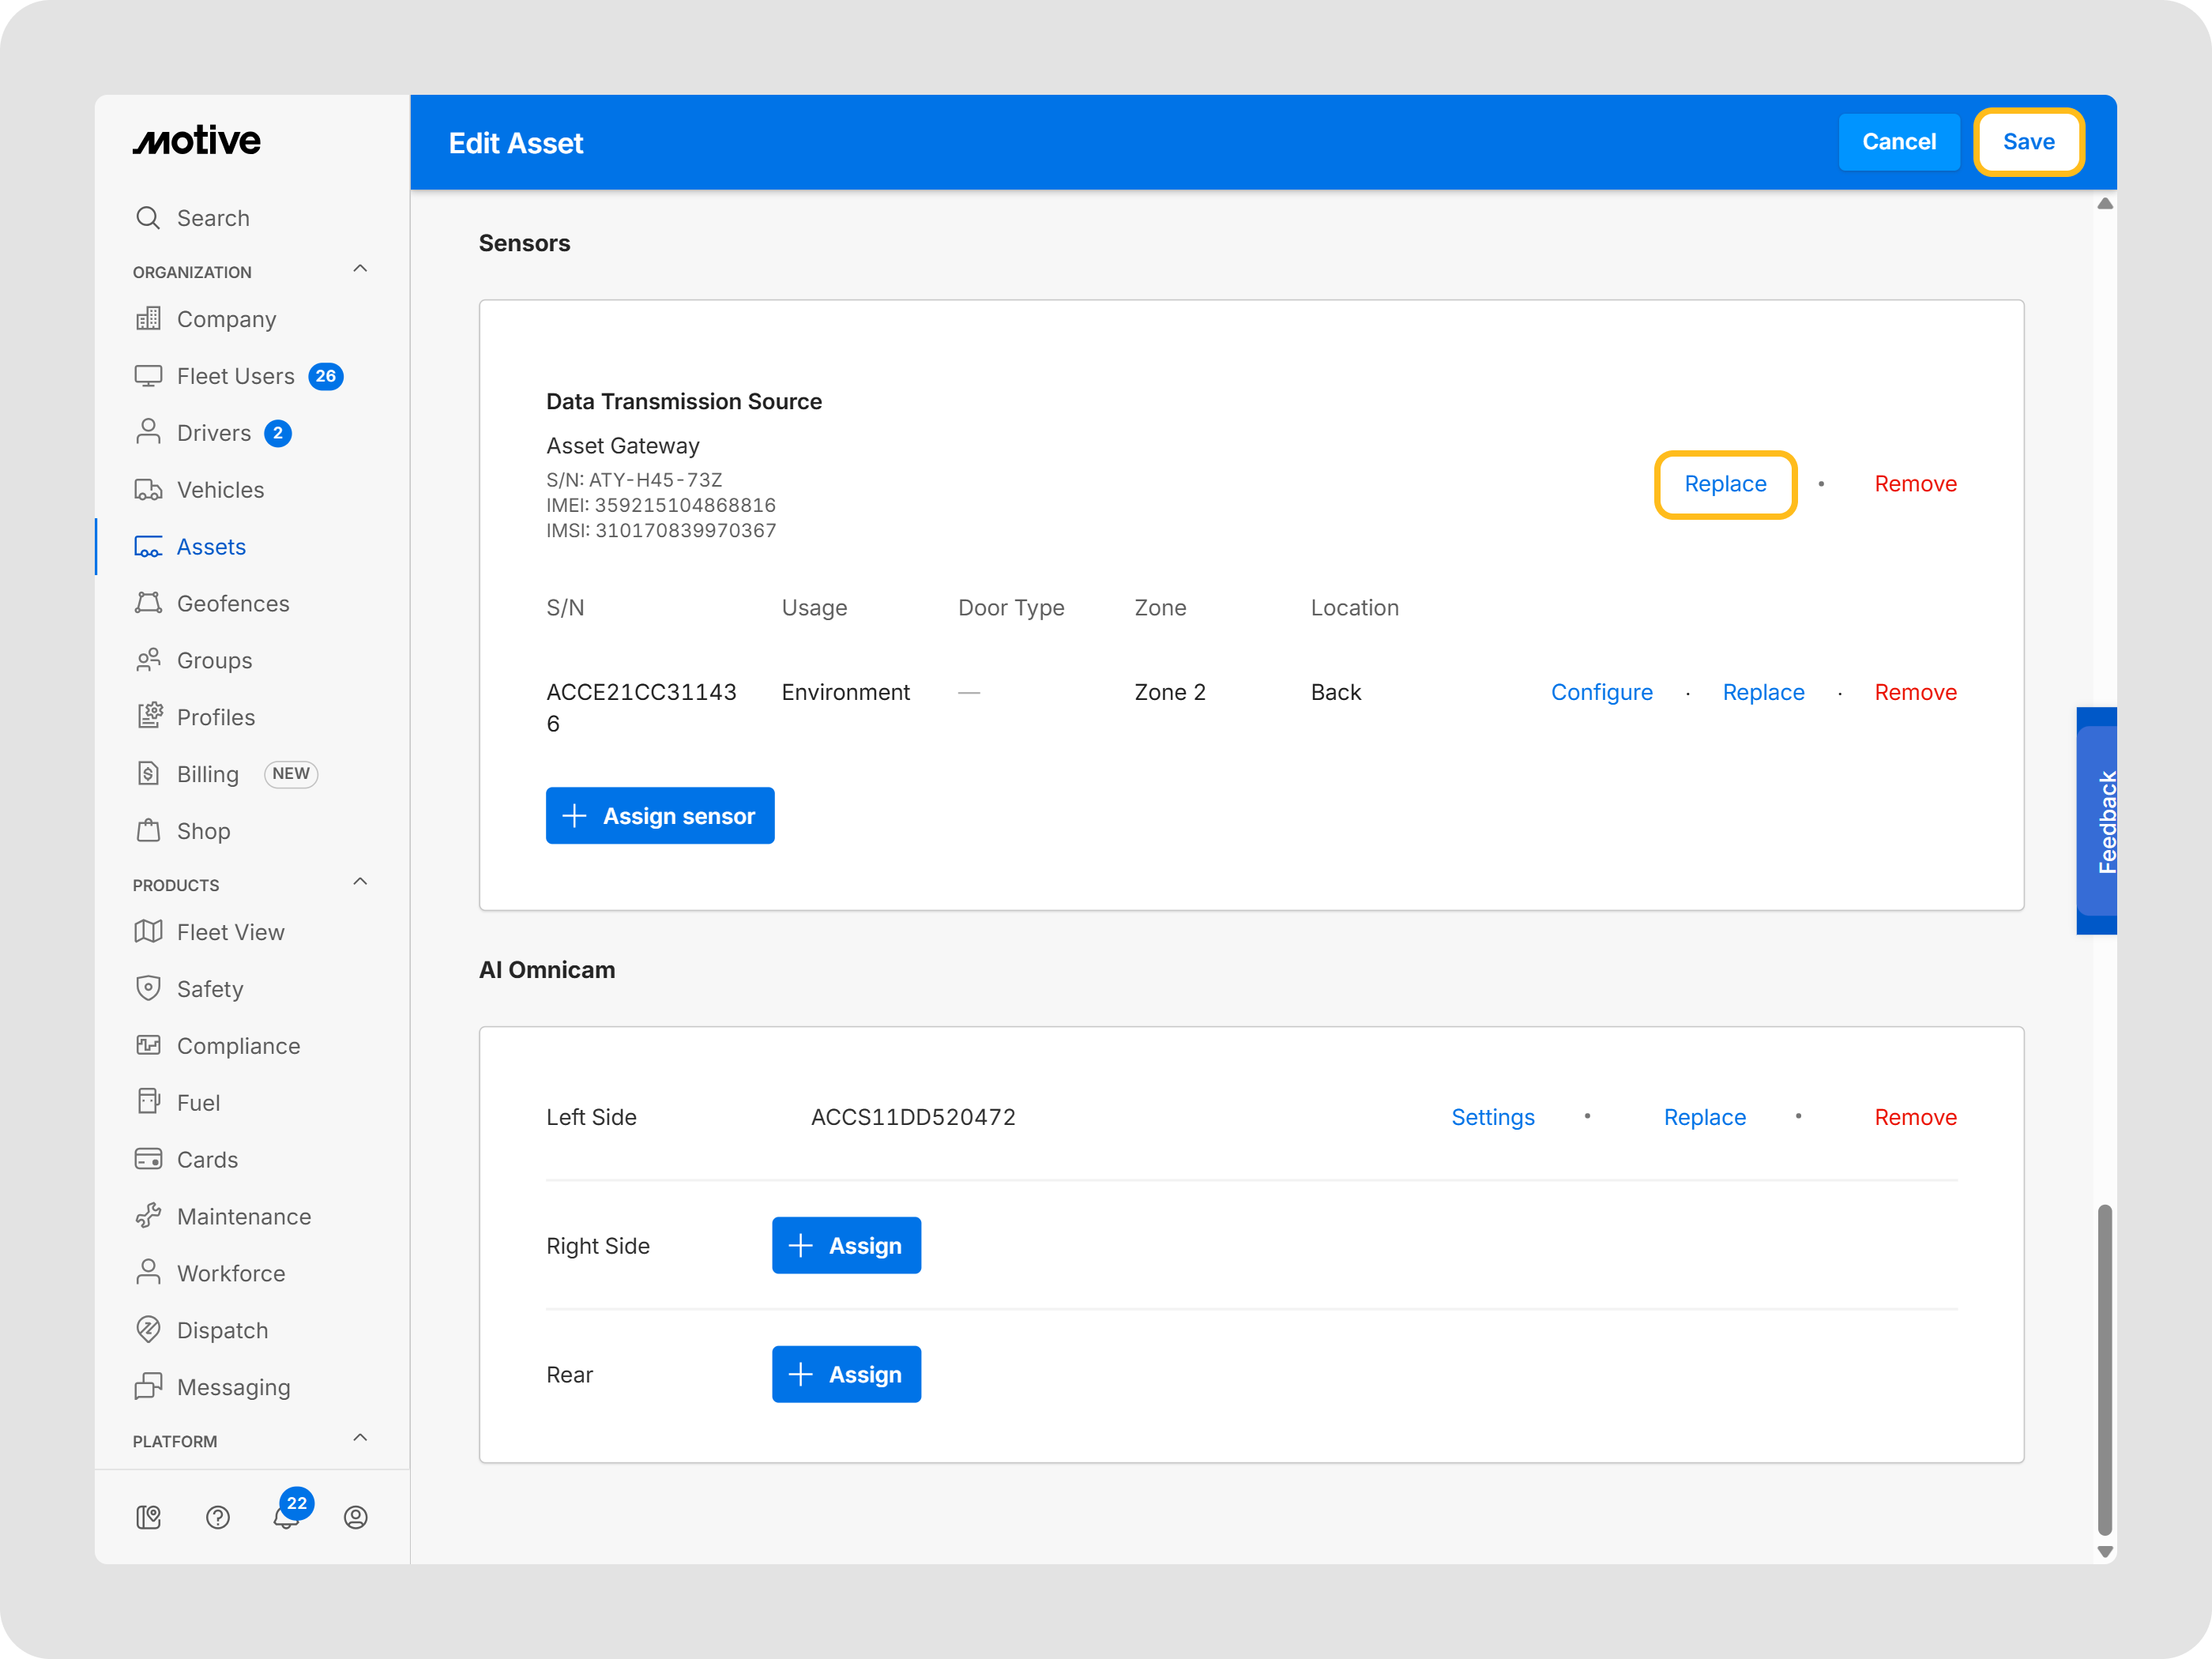Open Geofences menu item

tap(232, 604)
